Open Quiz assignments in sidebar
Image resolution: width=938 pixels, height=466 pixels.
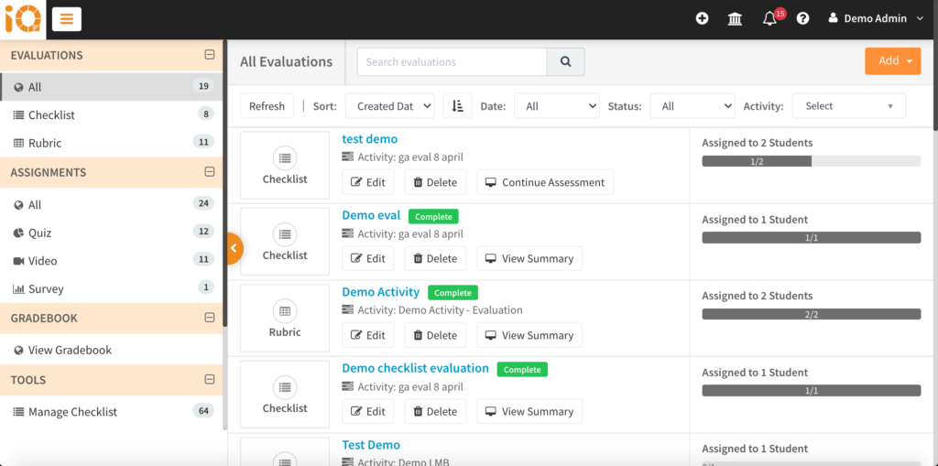click(39, 233)
